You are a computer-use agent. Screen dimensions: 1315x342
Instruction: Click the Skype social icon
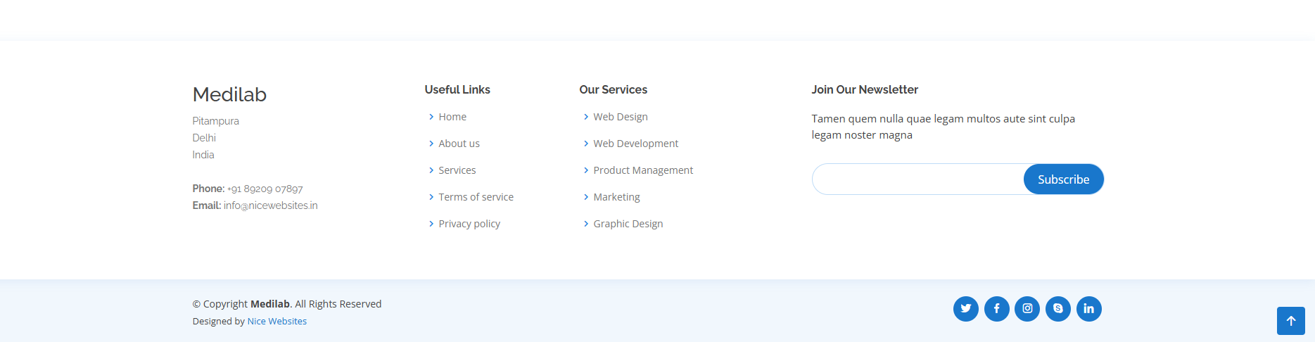(1057, 309)
